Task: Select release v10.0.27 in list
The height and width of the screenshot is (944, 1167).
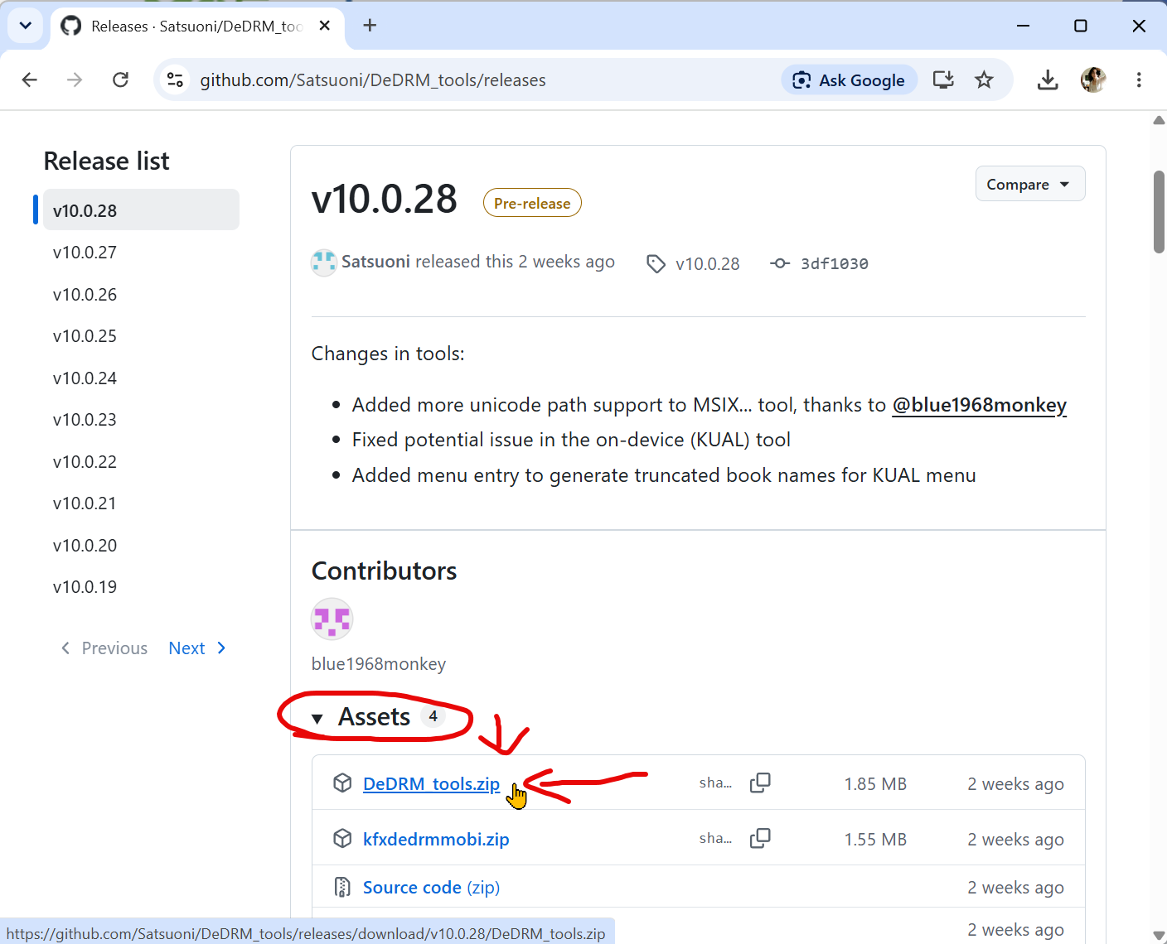Action: (85, 253)
